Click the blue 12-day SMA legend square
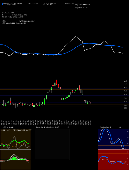 3,4
